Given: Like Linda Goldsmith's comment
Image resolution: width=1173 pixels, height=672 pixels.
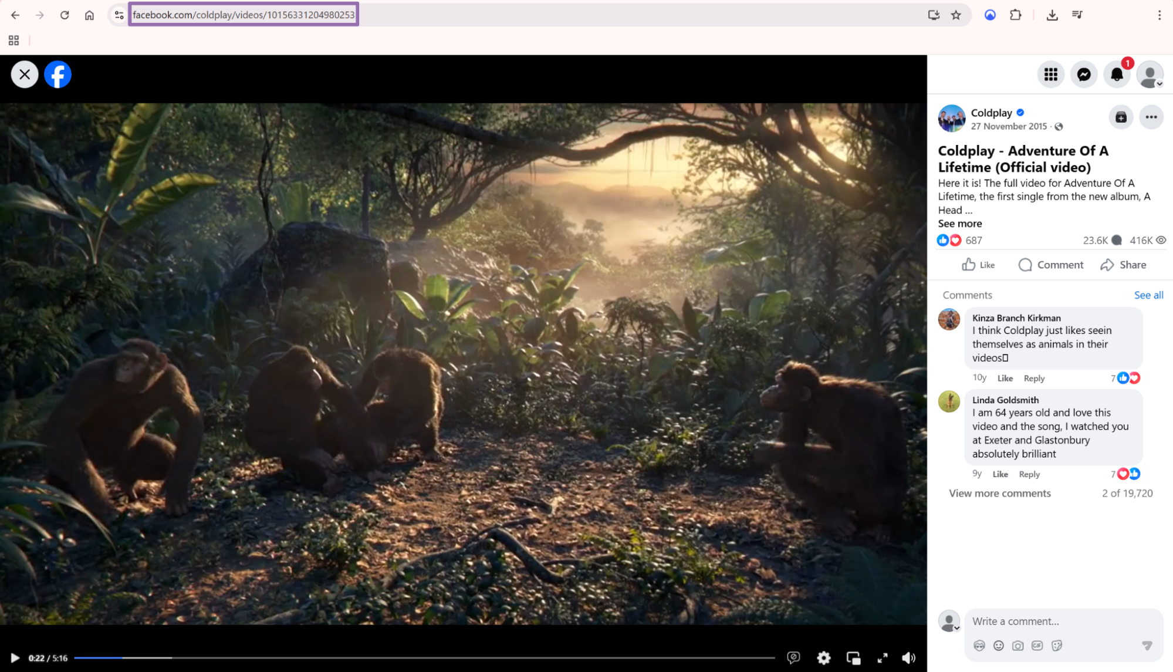Looking at the screenshot, I should (1000, 474).
